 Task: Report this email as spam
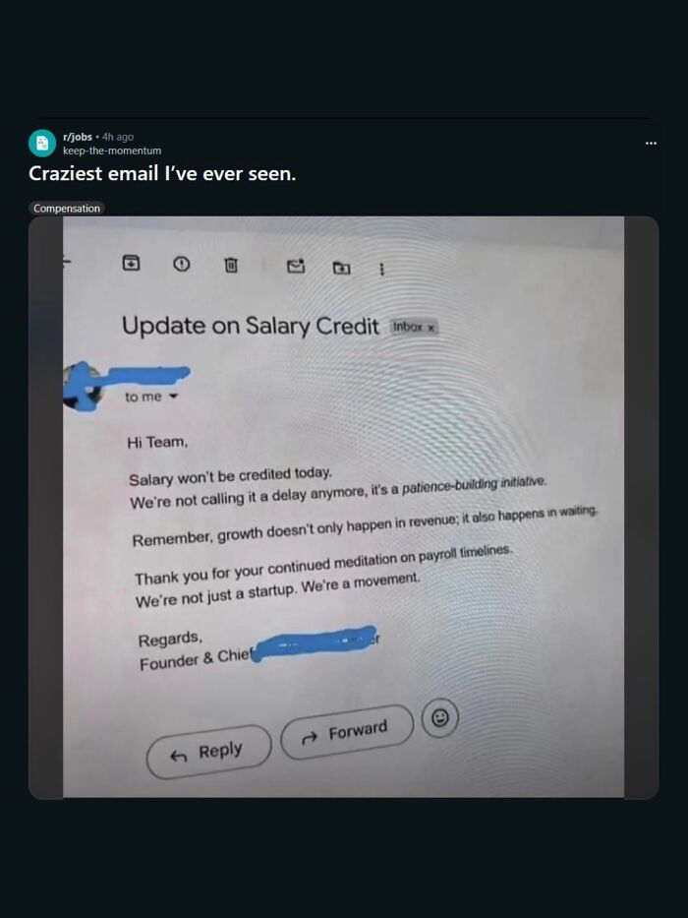[x=182, y=265]
